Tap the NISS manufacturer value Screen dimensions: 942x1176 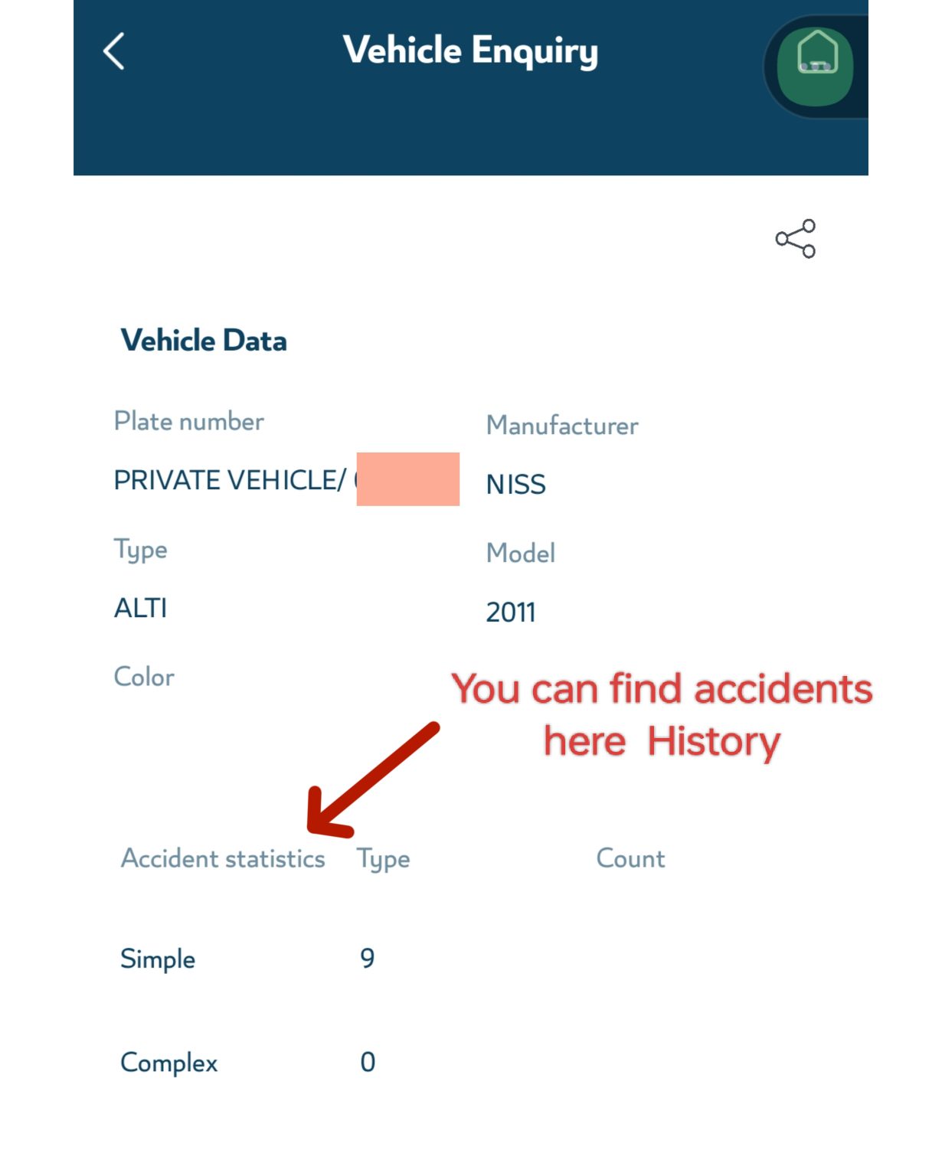click(x=515, y=485)
